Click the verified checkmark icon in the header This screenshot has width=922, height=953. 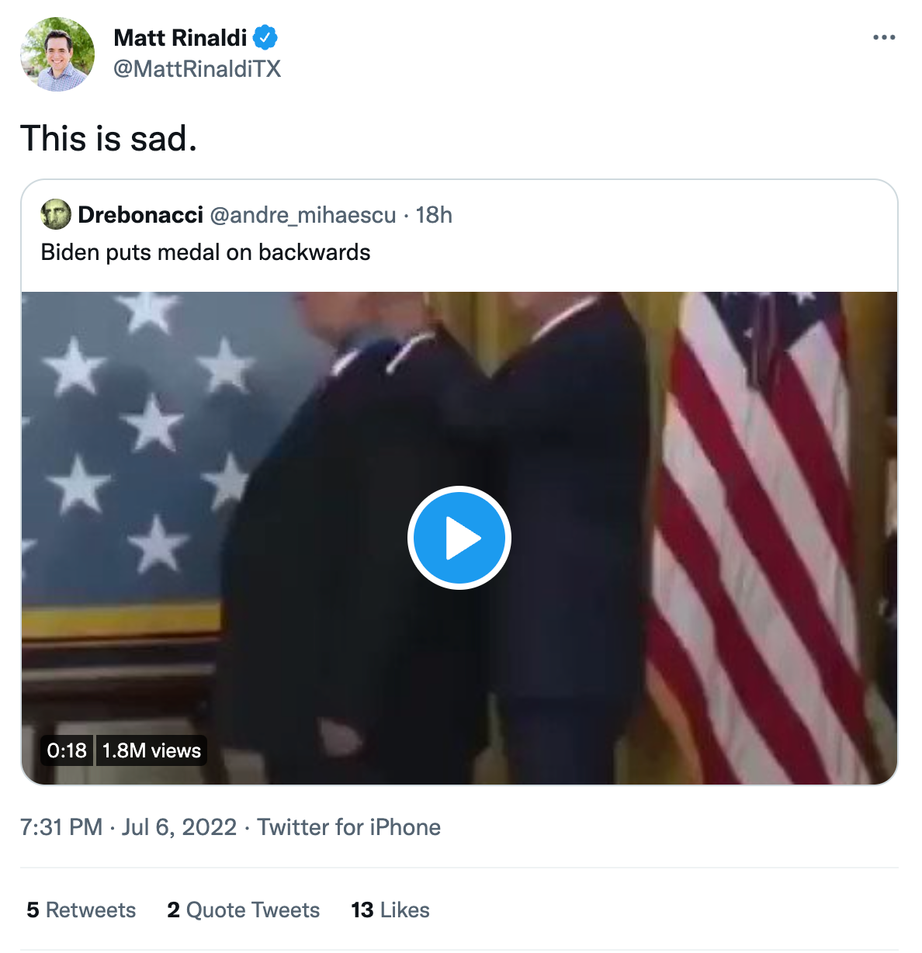[266, 36]
